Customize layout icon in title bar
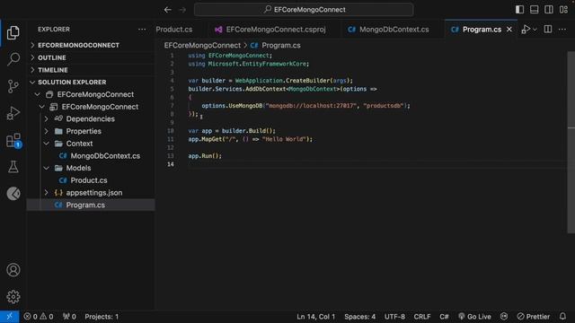 click(564, 10)
